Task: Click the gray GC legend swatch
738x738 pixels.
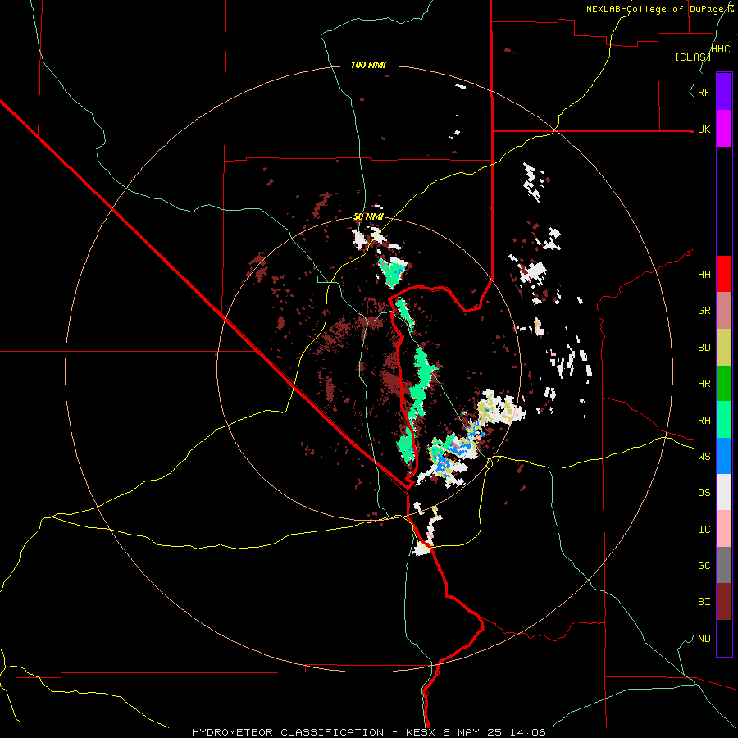Action: [724, 565]
